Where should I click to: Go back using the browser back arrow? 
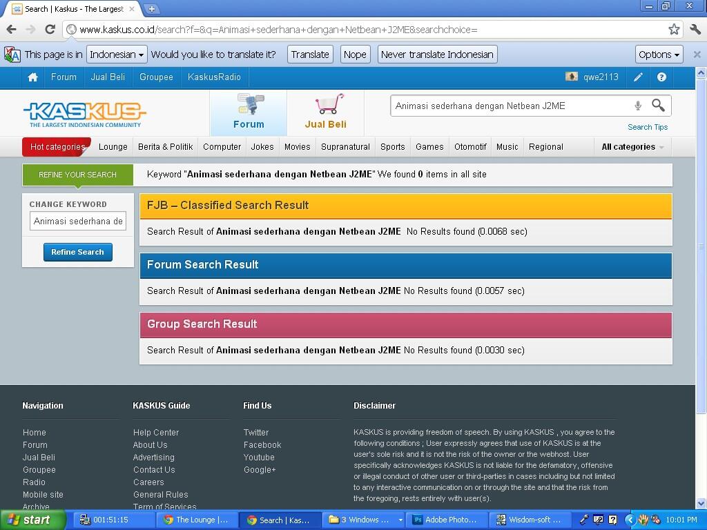point(12,30)
